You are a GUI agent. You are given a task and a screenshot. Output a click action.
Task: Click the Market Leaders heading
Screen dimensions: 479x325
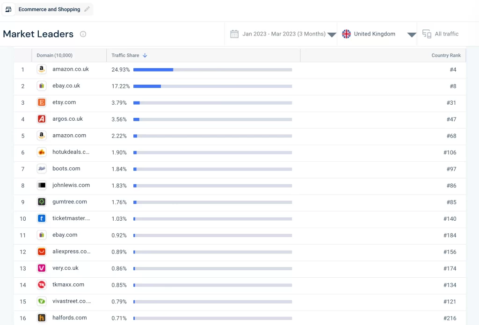[38, 34]
